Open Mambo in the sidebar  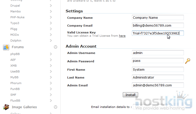pyautogui.click(x=15, y=11)
